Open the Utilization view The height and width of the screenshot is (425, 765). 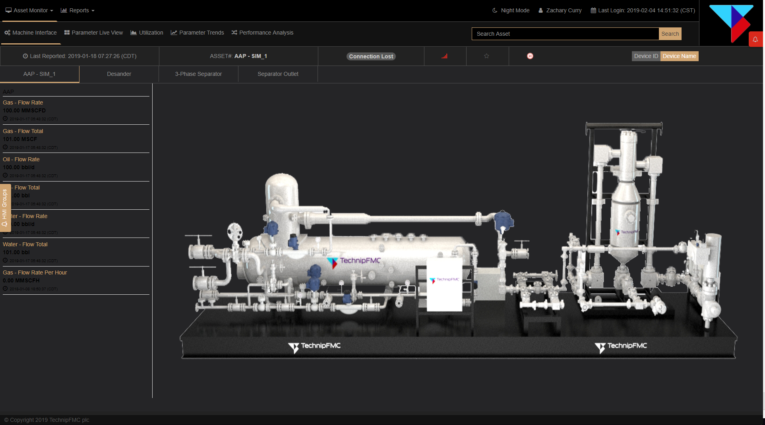click(147, 33)
